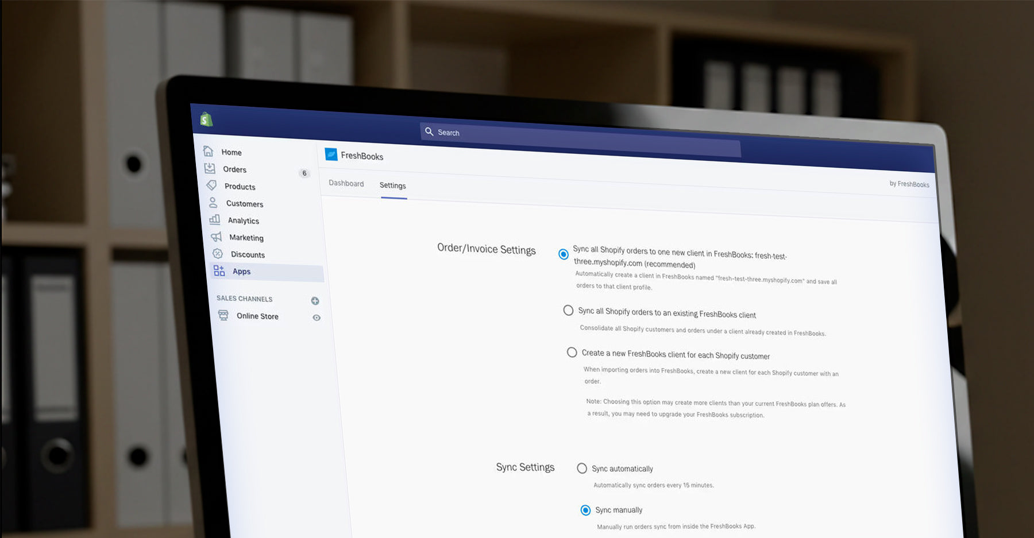
Task: Select create new client for each customer
Action: pos(572,352)
